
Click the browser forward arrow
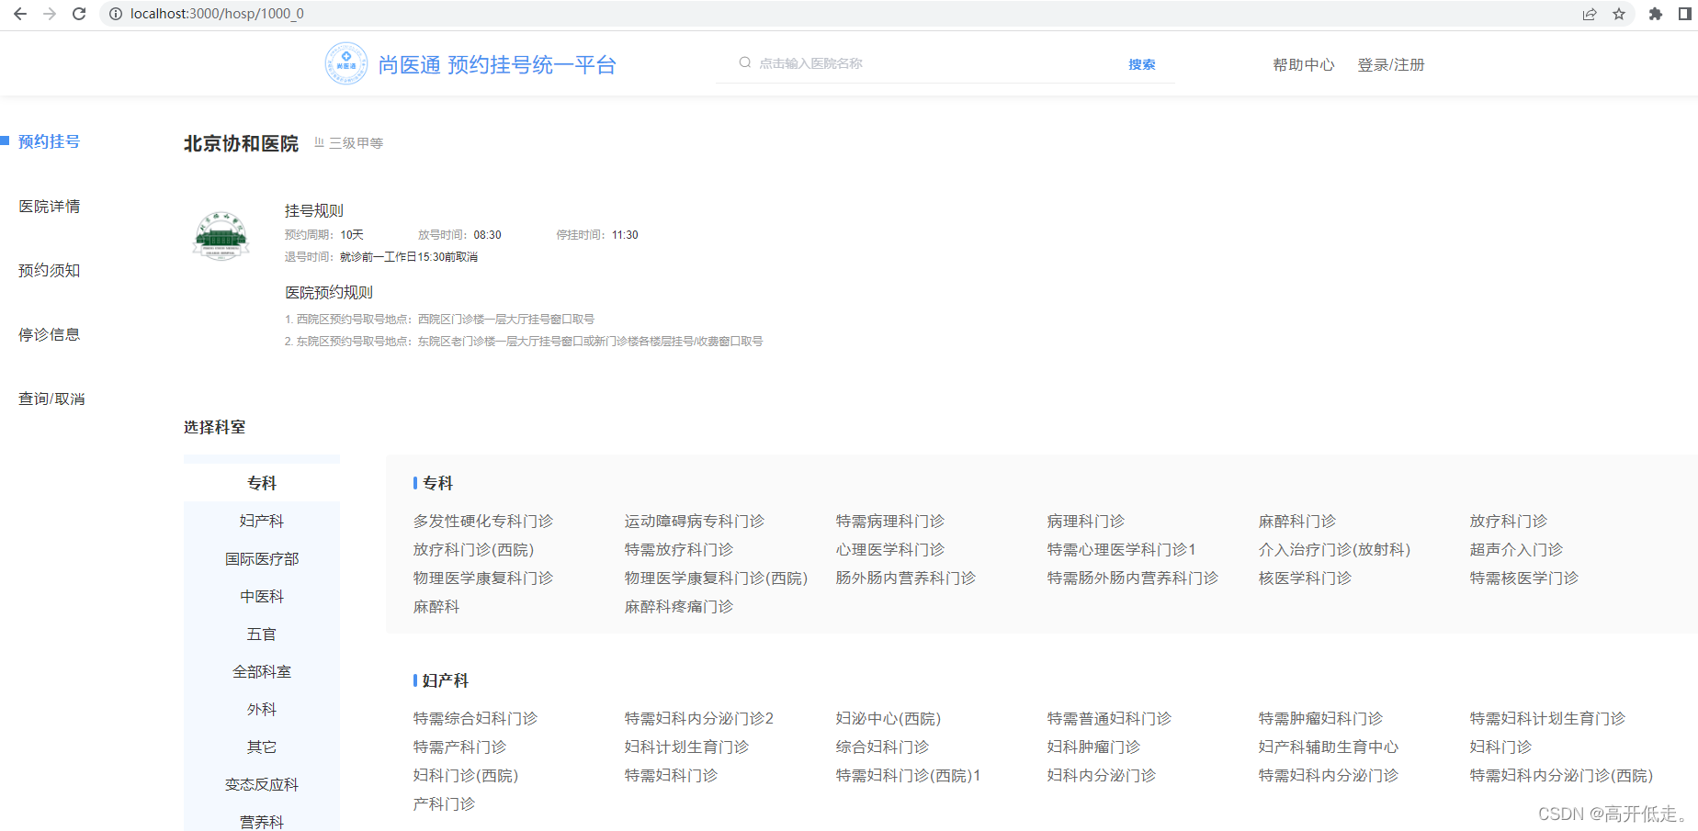(50, 14)
